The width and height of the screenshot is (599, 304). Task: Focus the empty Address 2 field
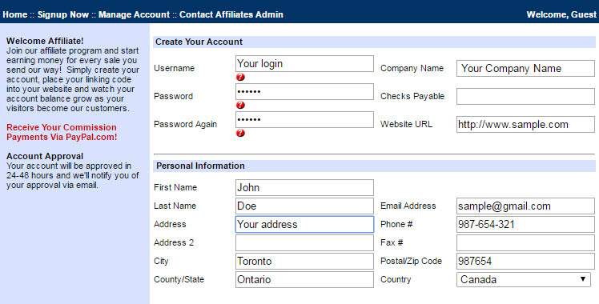[x=304, y=242]
